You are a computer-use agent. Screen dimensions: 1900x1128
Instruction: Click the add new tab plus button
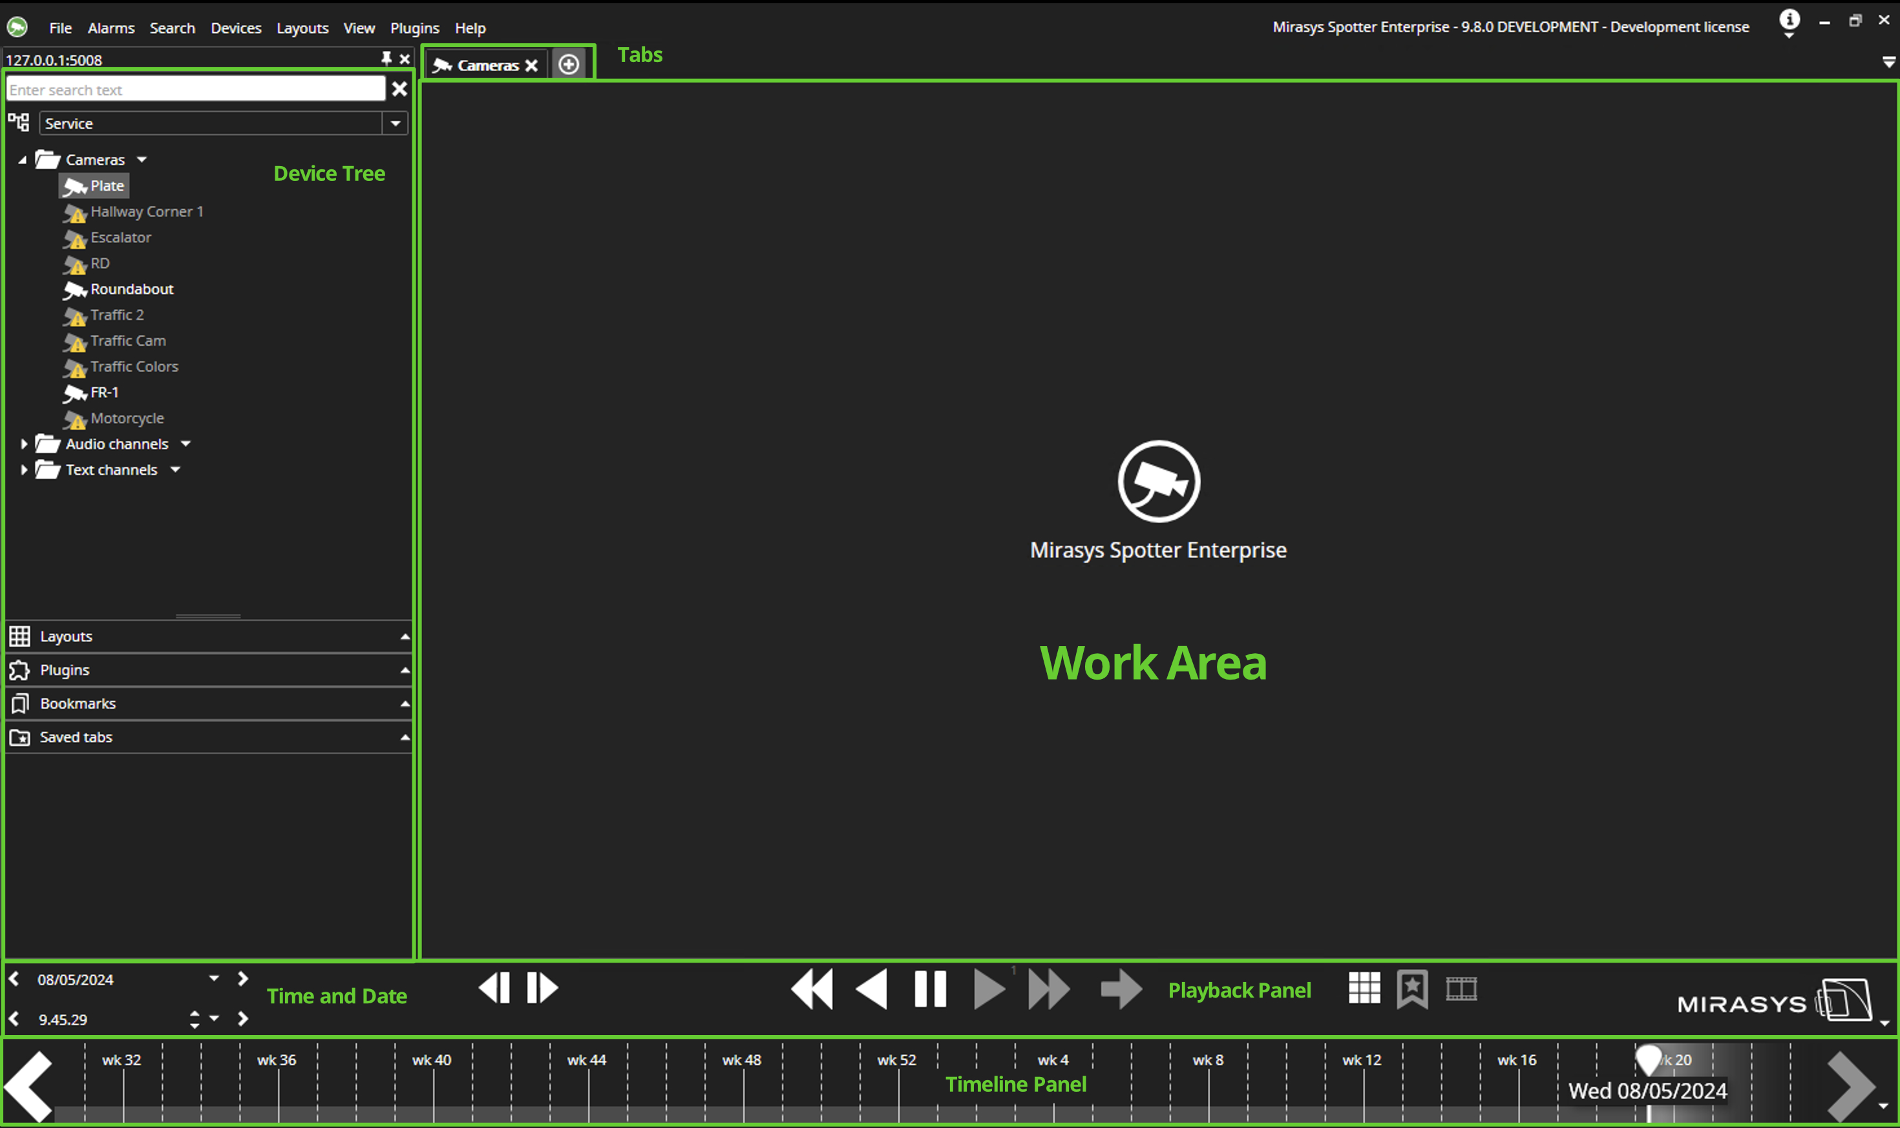pos(569,65)
